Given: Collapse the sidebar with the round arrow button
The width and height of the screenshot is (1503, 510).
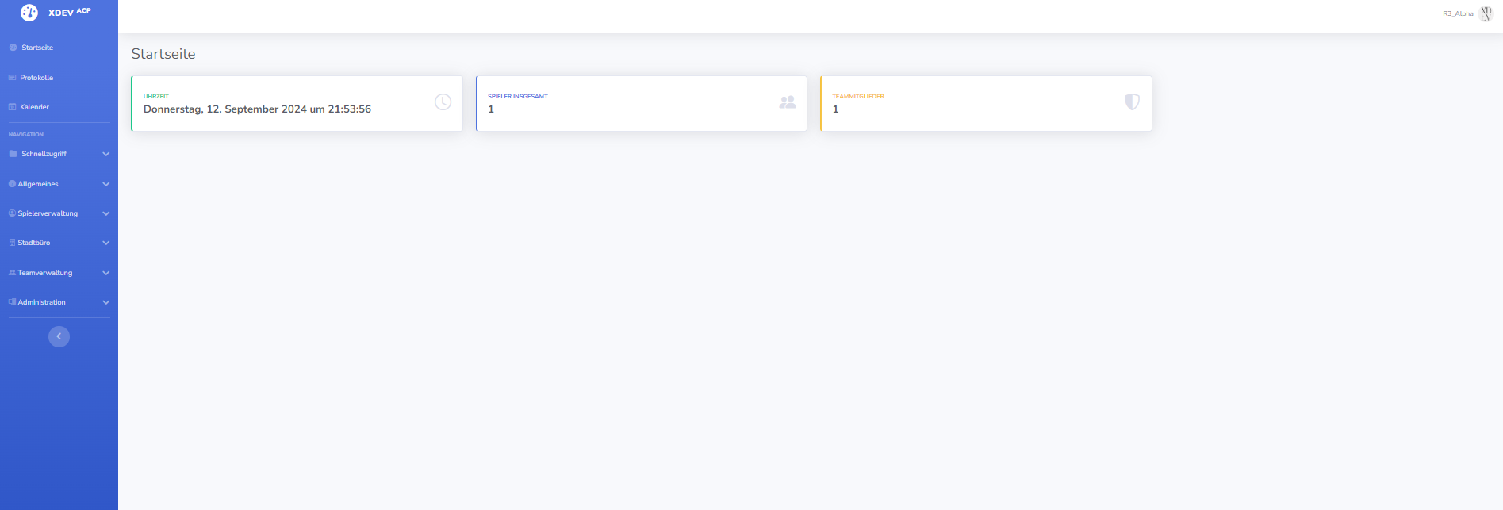Looking at the screenshot, I should (x=59, y=337).
